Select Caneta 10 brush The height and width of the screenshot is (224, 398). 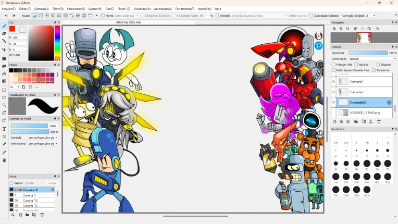pyautogui.click(x=32, y=201)
